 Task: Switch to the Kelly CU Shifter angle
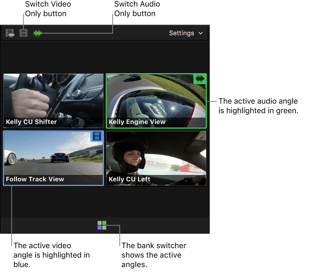click(53, 101)
